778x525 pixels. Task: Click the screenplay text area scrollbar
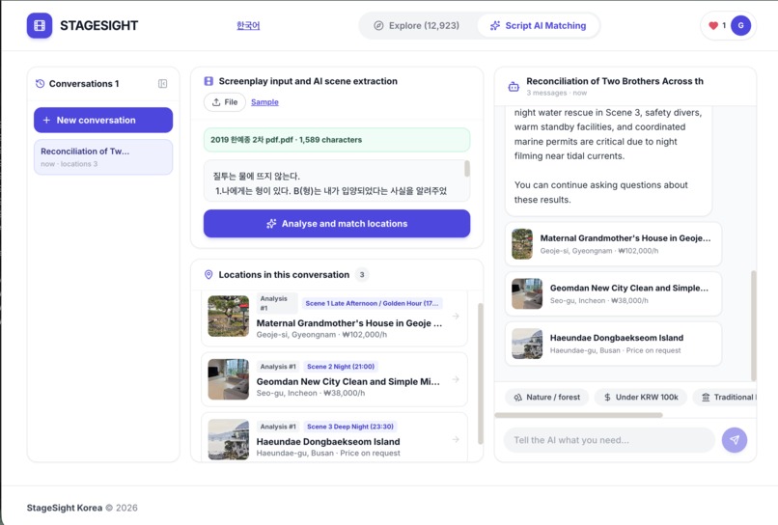click(x=467, y=169)
